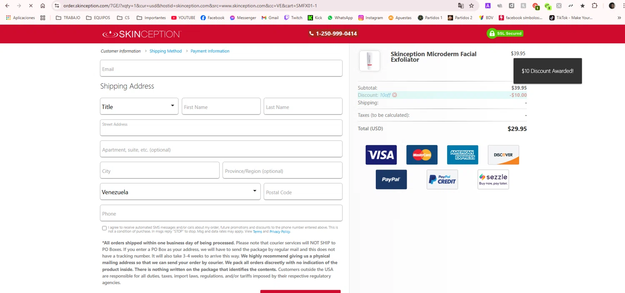The height and width of the screenshot is (293, 625).
Task: Click the City field
Action: point(160,171)
